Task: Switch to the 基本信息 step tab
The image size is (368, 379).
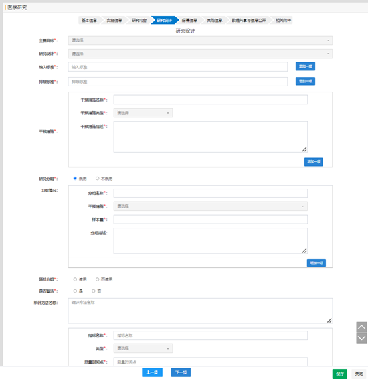Action: click(x=89, y=21)
